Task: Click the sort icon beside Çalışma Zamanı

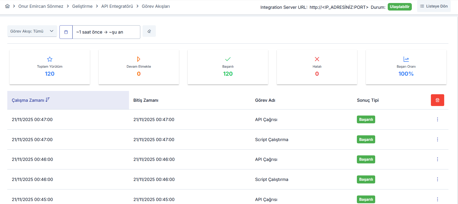Action: (x=48, y=100)
